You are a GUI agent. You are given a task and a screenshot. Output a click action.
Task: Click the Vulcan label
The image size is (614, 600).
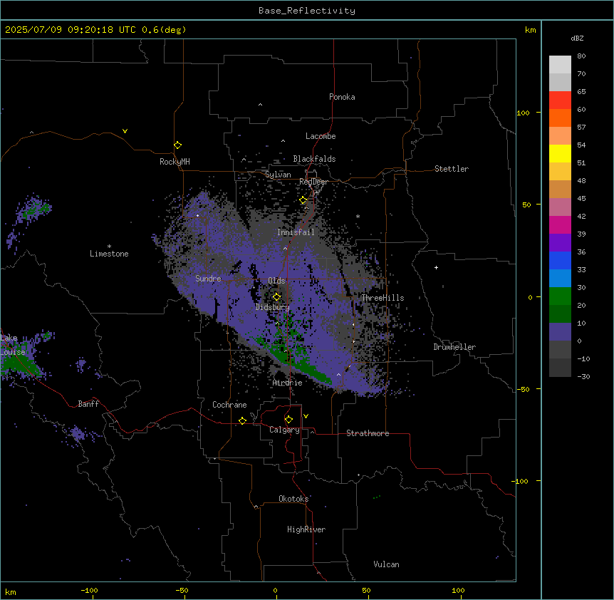[x=386, y=564]
